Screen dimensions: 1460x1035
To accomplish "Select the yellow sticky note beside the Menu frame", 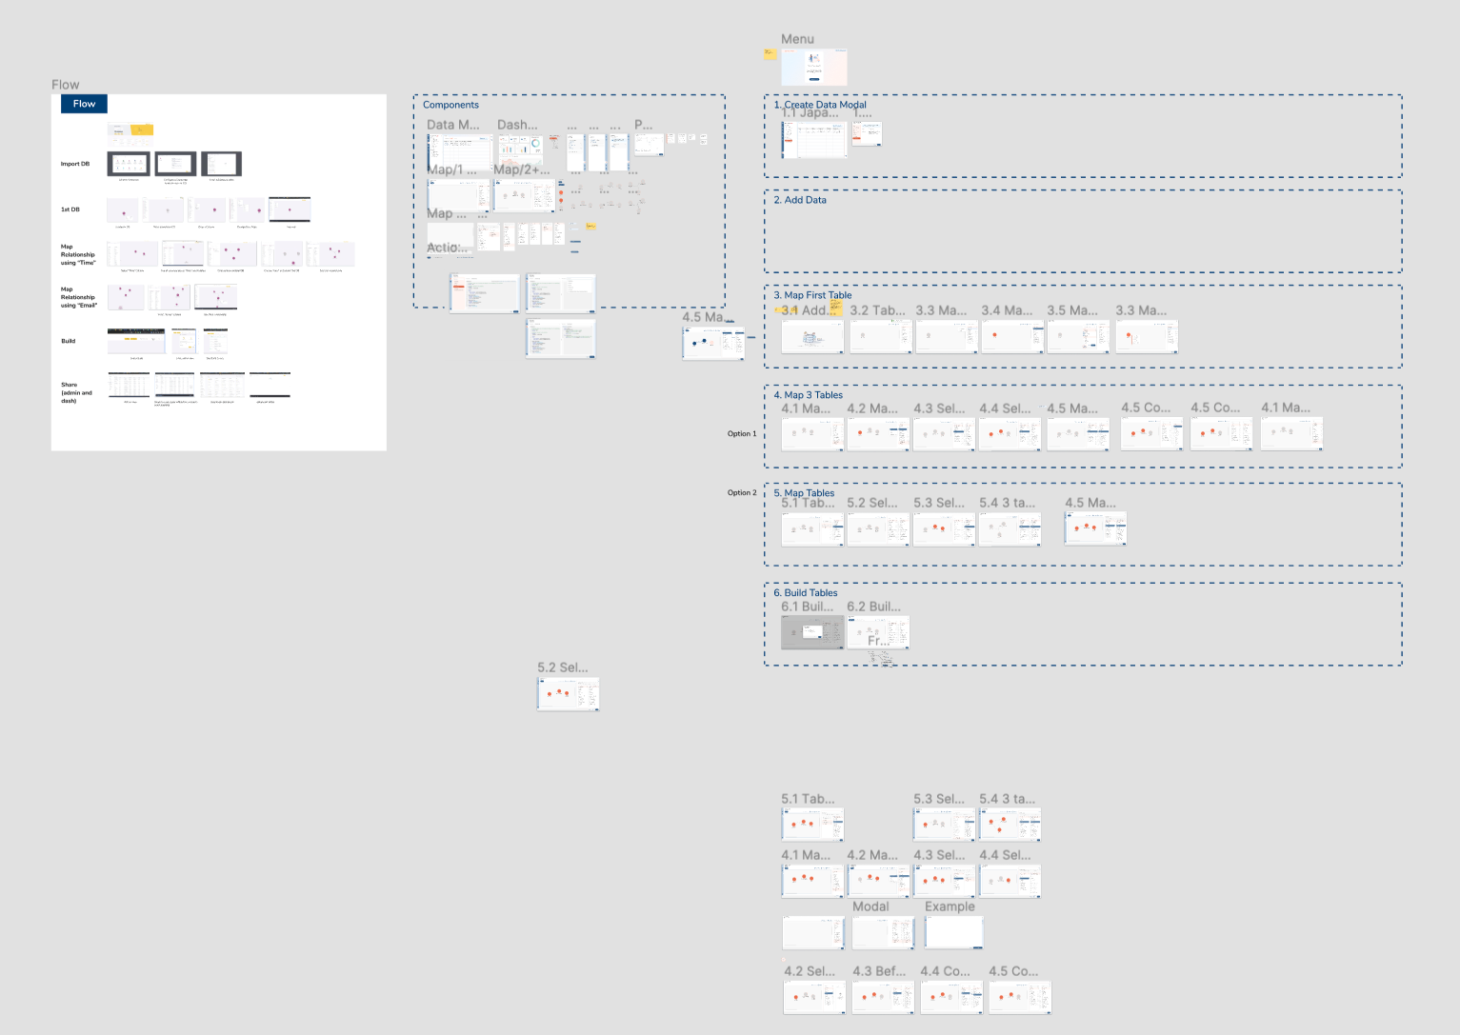I will (770, 55).
